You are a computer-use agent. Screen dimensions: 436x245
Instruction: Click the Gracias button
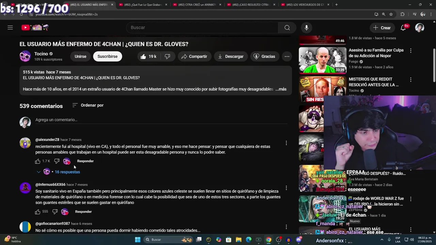pyautogui.click(x=265, y=56)
